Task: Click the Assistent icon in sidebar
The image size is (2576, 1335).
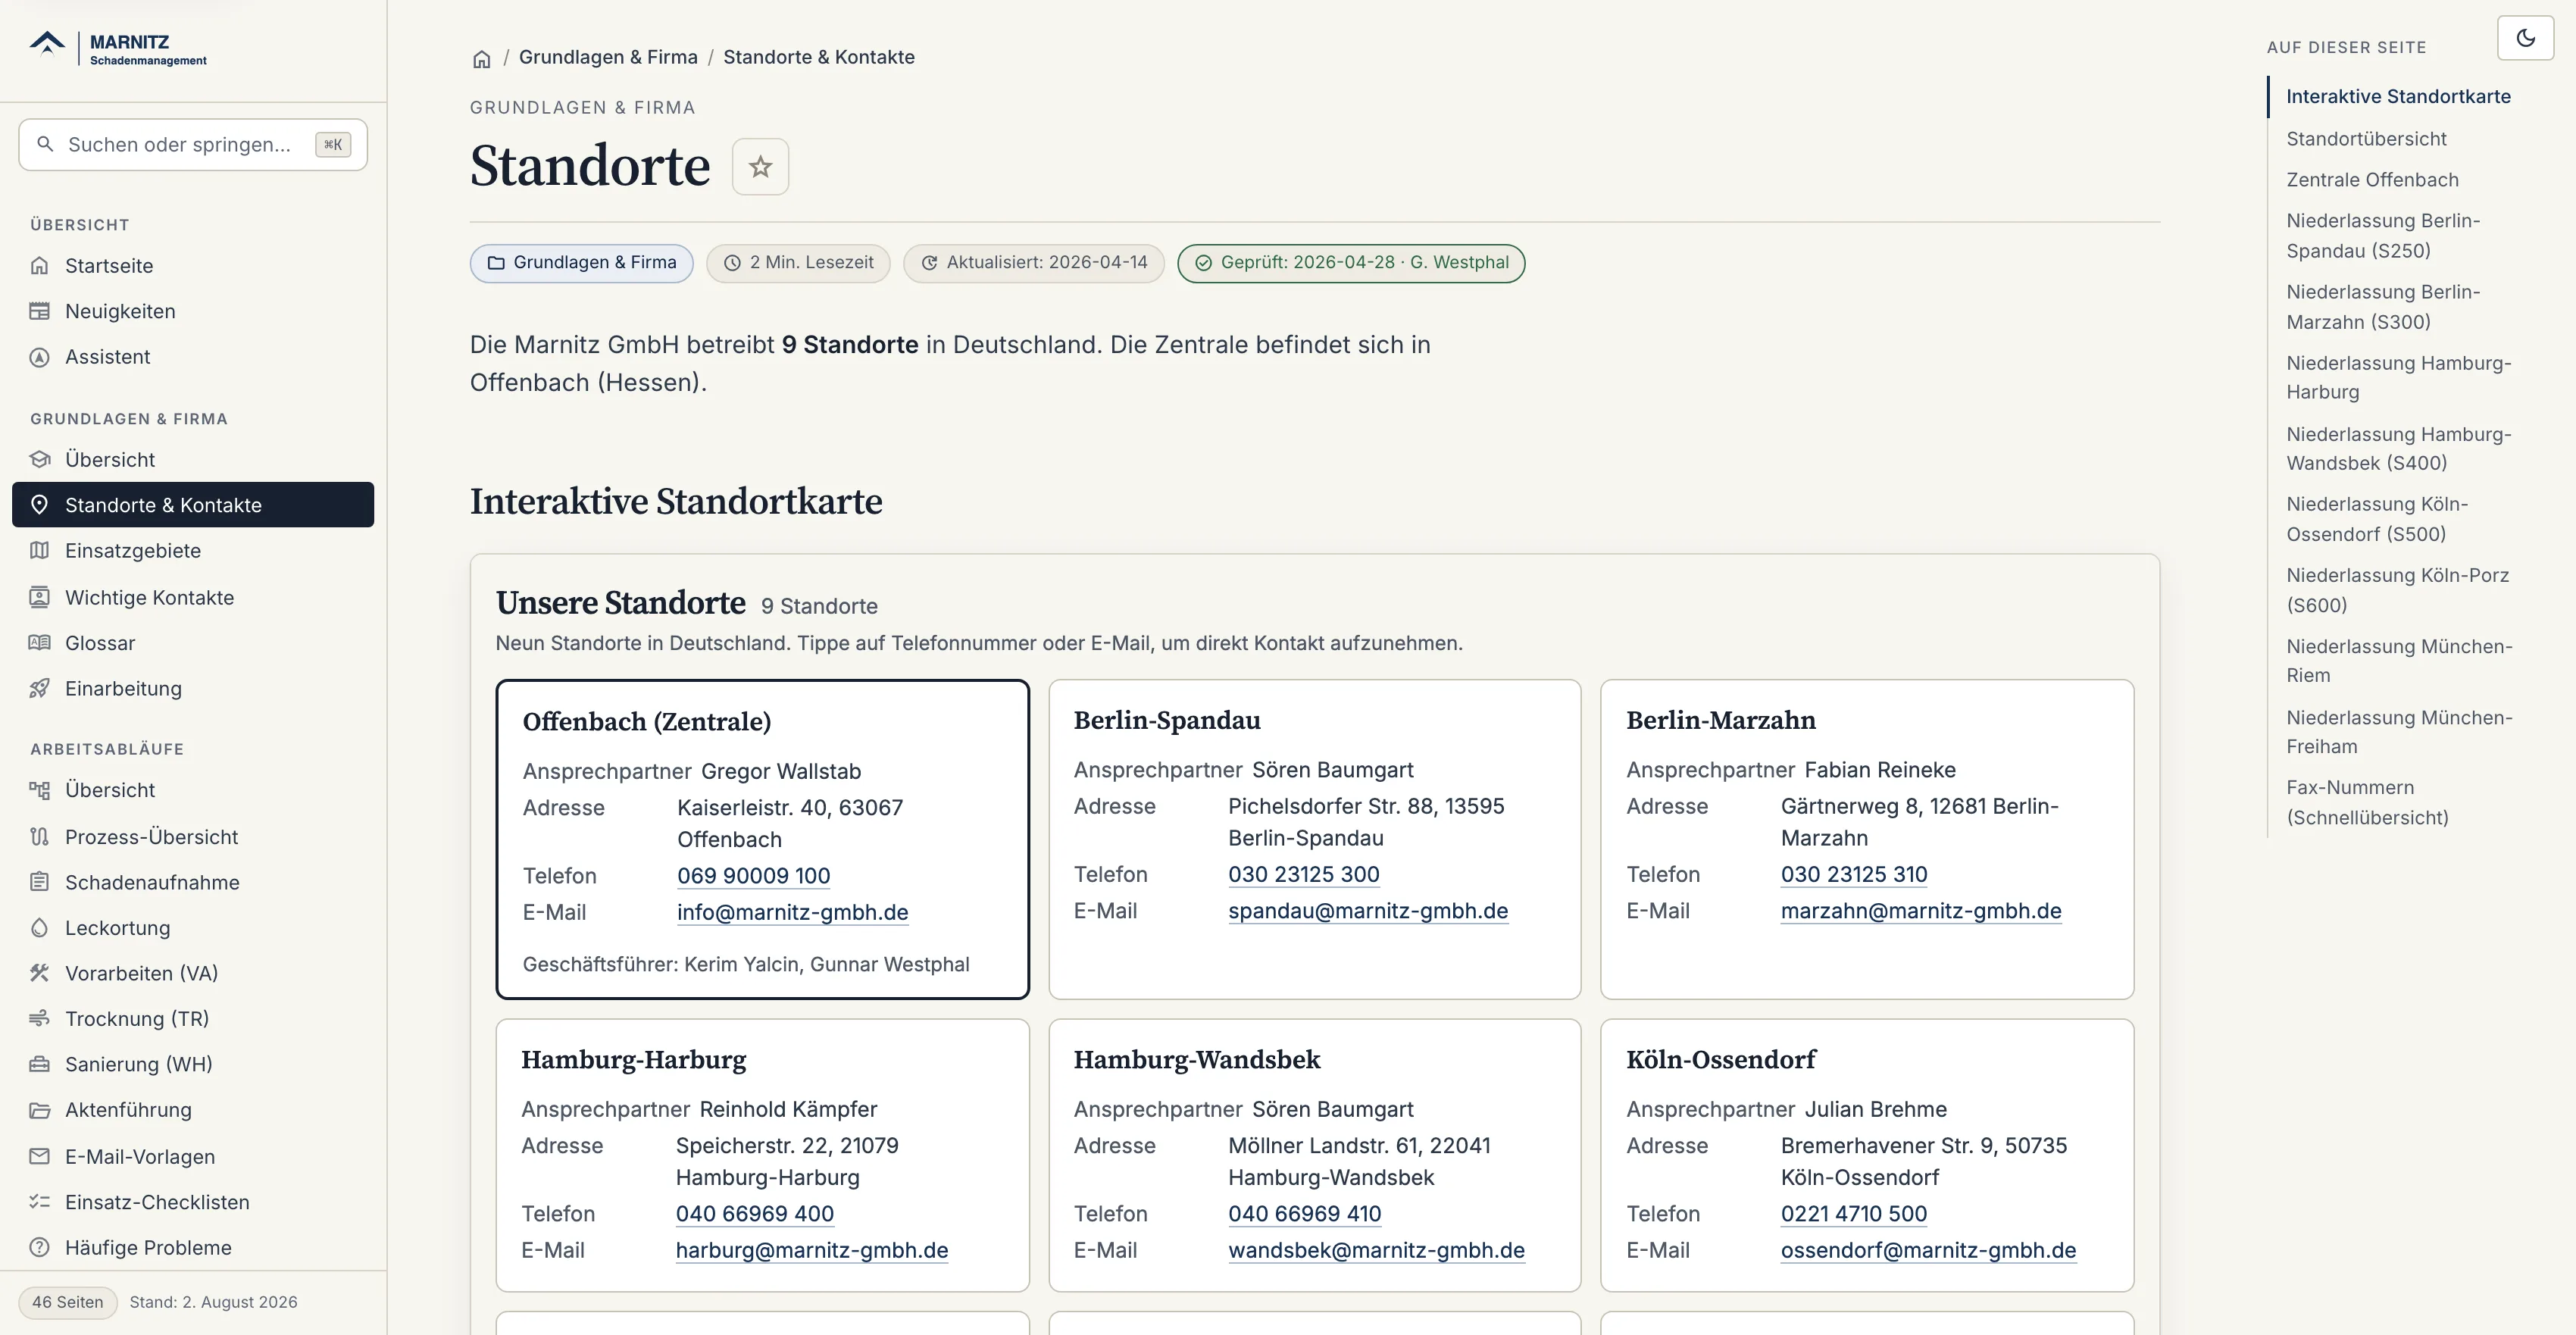Action: click(40, 357)
